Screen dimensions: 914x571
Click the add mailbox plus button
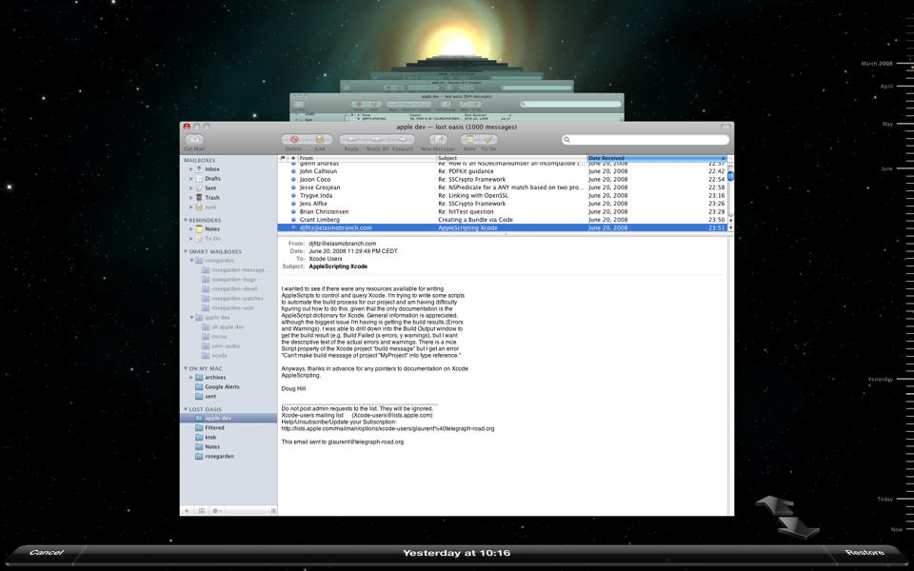pos(188,511)
